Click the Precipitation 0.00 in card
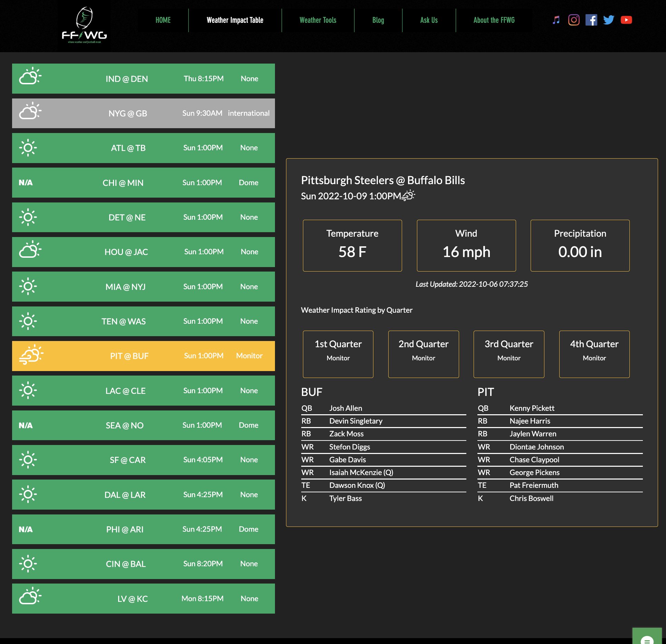The width and height of the screenshot is (666, 644). 580,246
